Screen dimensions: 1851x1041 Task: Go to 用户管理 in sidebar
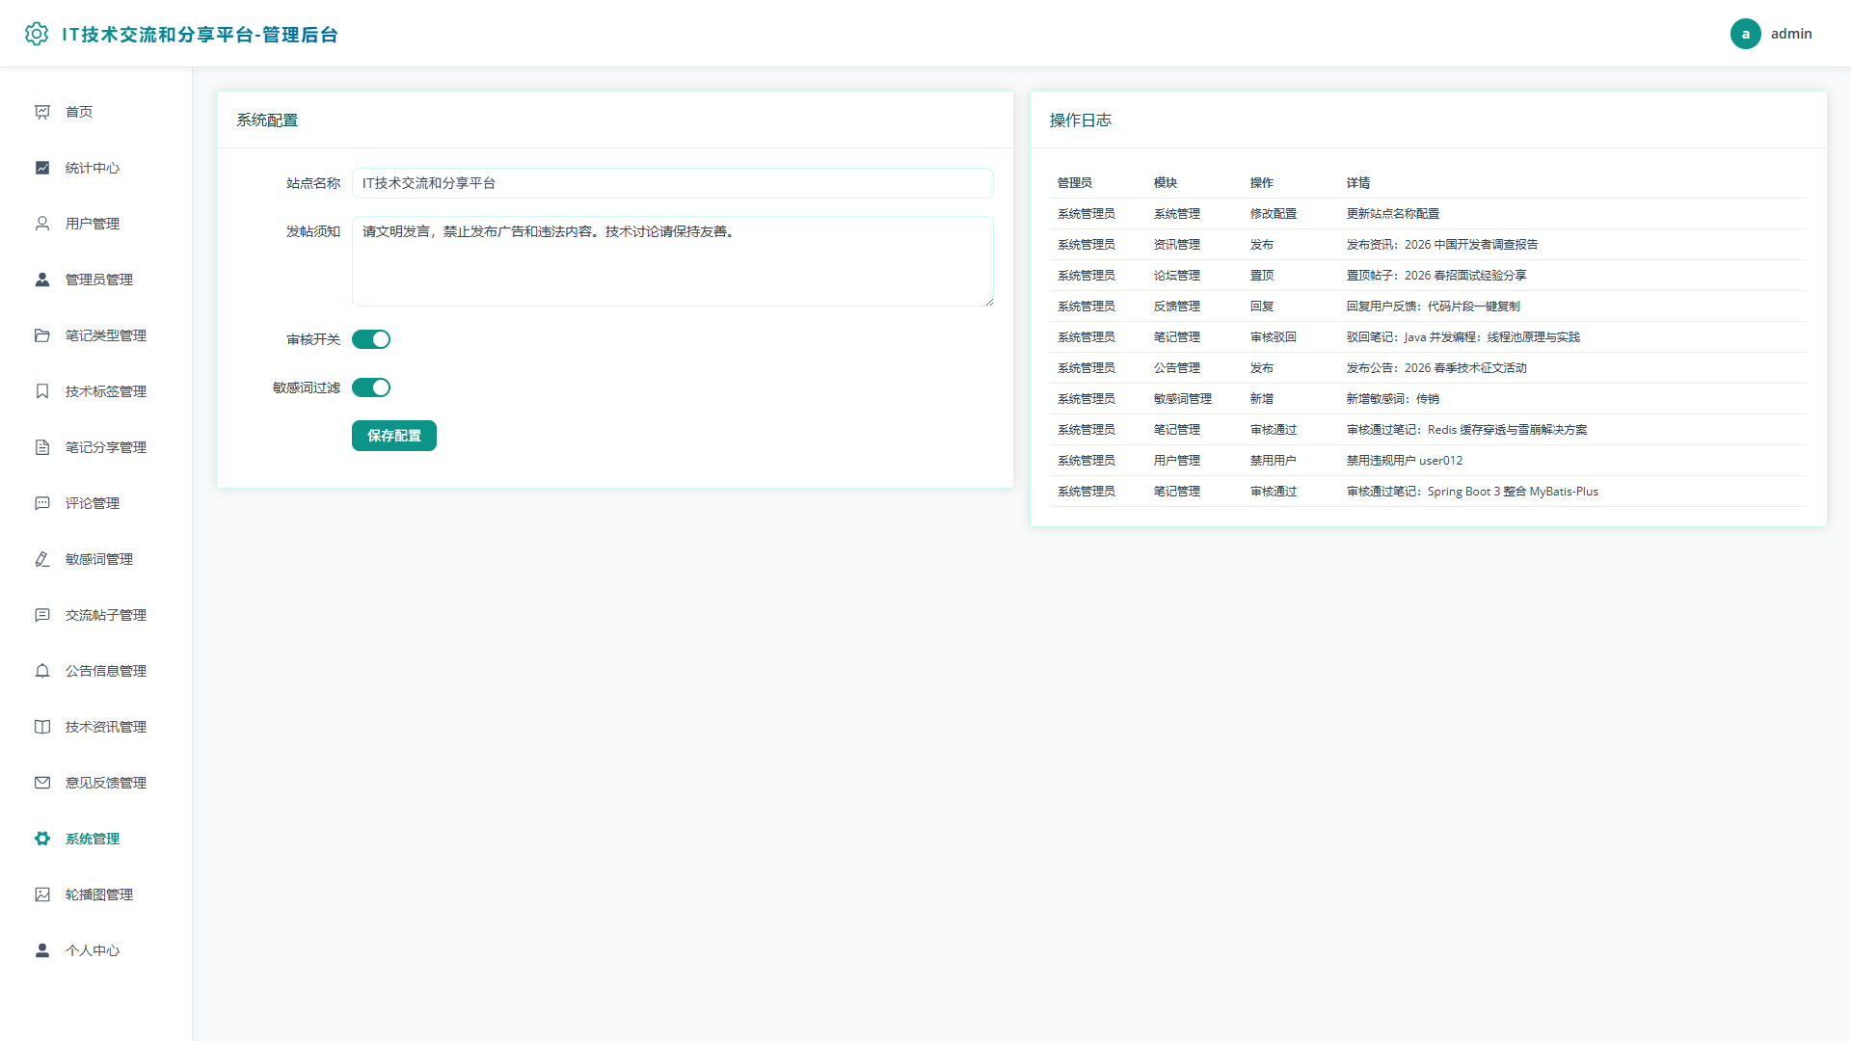pyautogui.click(x=96, y=224)
